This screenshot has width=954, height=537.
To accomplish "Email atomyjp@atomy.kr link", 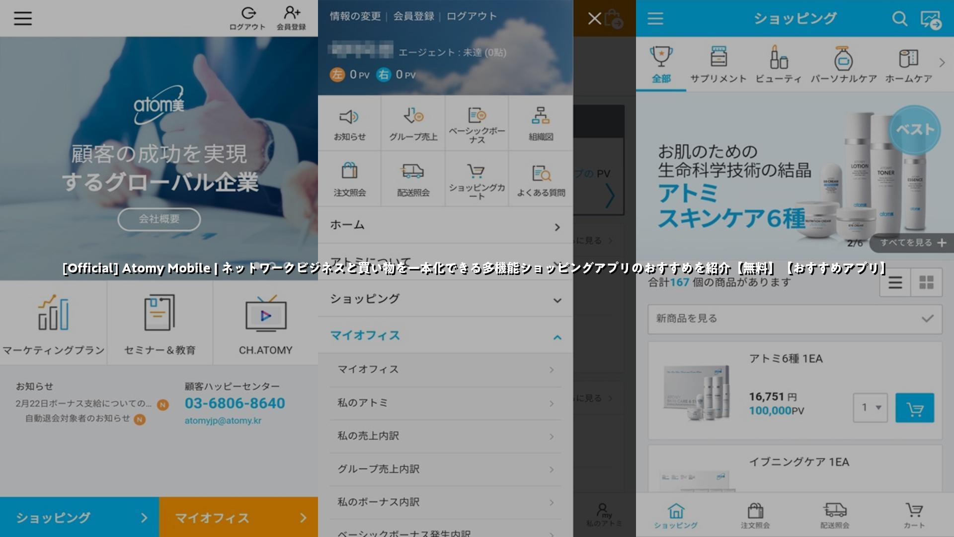I will [223, 421].
